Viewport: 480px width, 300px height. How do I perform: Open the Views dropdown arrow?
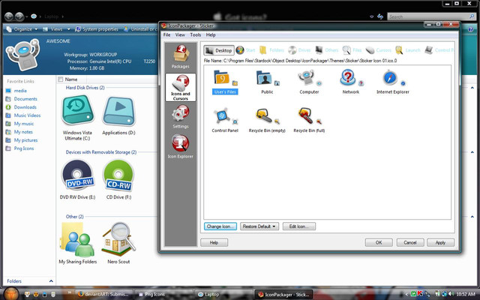pos(68,29)
